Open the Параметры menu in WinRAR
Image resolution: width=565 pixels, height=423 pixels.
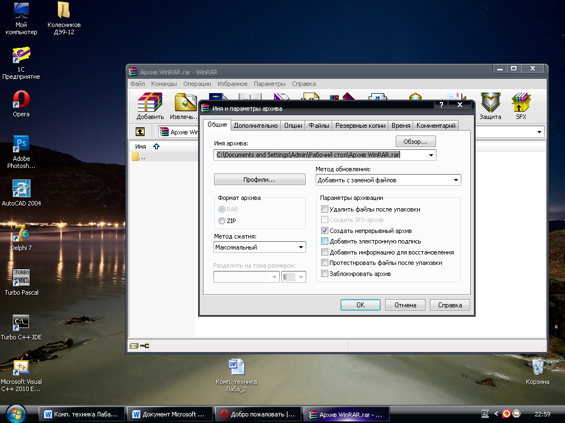pyautogui.click(x=269, y=84)
